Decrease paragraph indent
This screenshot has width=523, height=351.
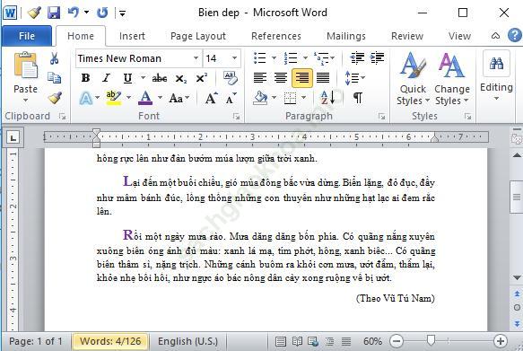click(x=357, y=58)
